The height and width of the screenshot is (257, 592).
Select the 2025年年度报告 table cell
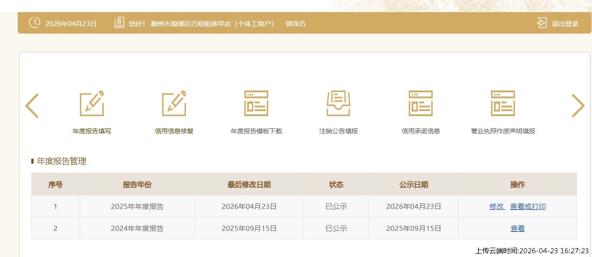click(137, 207)
